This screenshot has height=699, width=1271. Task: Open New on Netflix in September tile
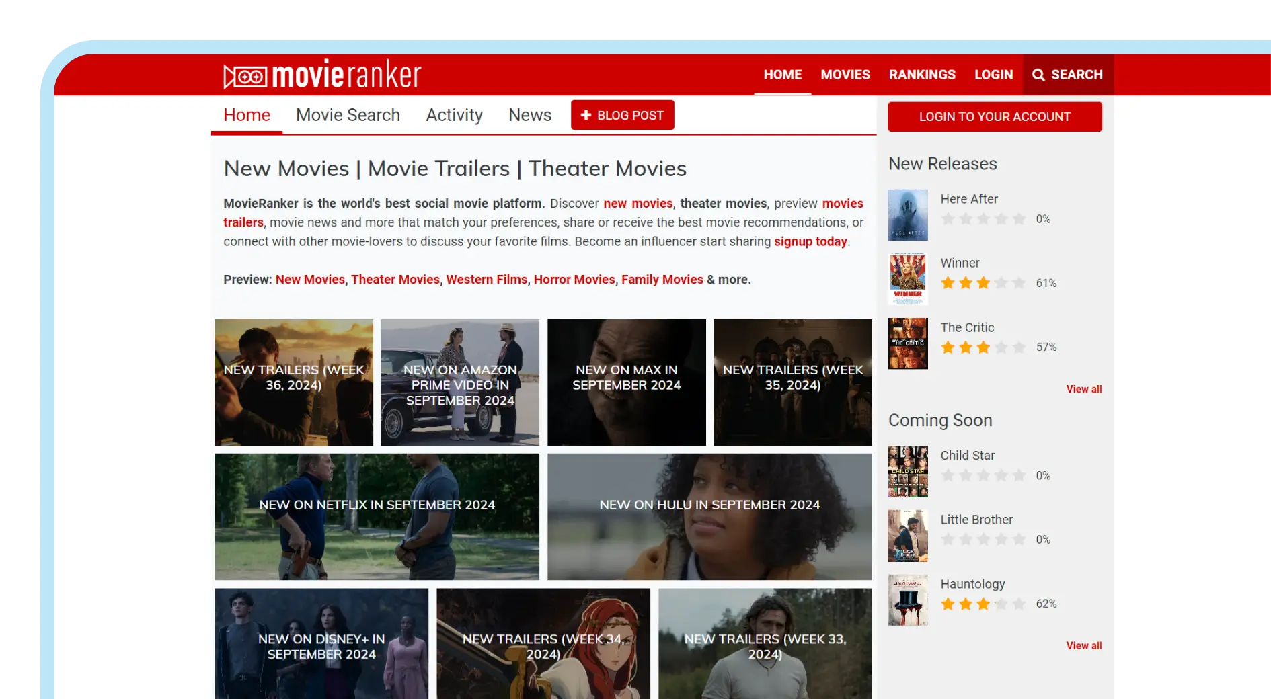point(377,517)
